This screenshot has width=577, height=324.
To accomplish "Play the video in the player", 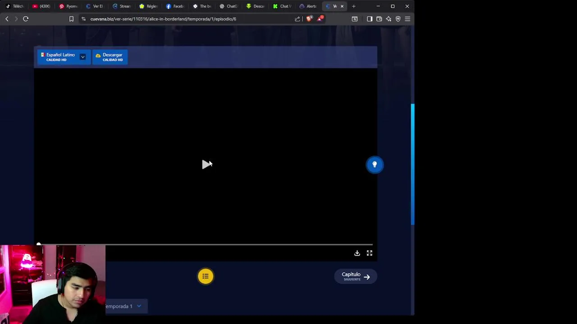I will (206, 164).
